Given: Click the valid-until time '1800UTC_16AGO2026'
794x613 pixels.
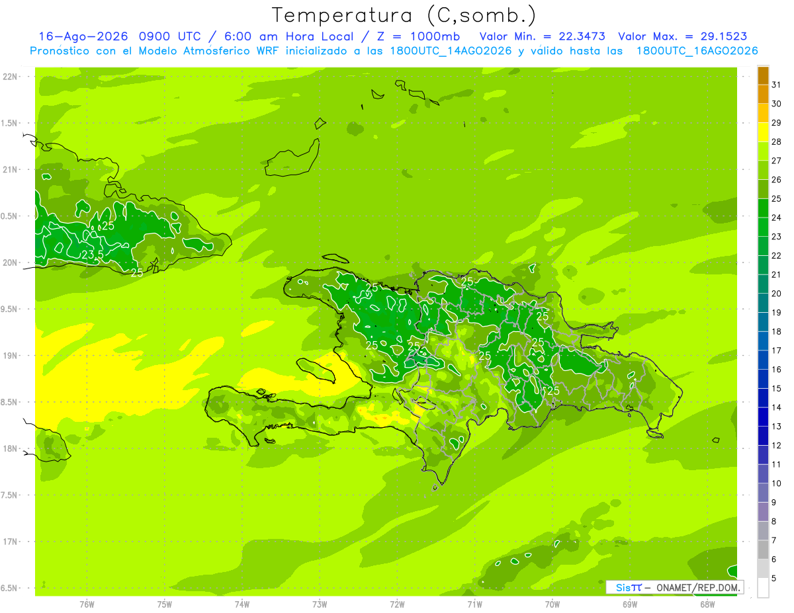Looking at the screenshot, I should pos(697,51).
